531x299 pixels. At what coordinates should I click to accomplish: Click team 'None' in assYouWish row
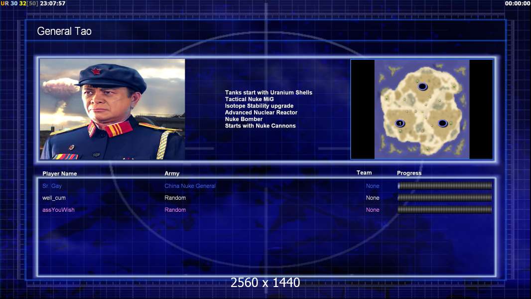(x=373, y=210)
